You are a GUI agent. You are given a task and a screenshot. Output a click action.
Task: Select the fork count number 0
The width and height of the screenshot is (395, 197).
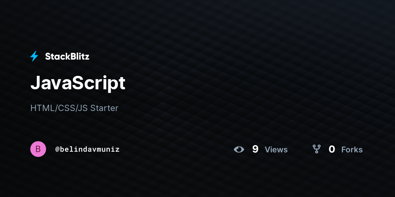(x=332, y=149)
